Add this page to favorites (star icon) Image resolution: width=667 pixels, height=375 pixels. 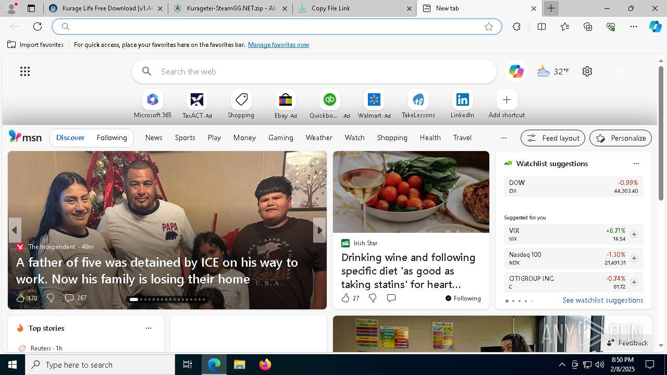click(489, 27)
